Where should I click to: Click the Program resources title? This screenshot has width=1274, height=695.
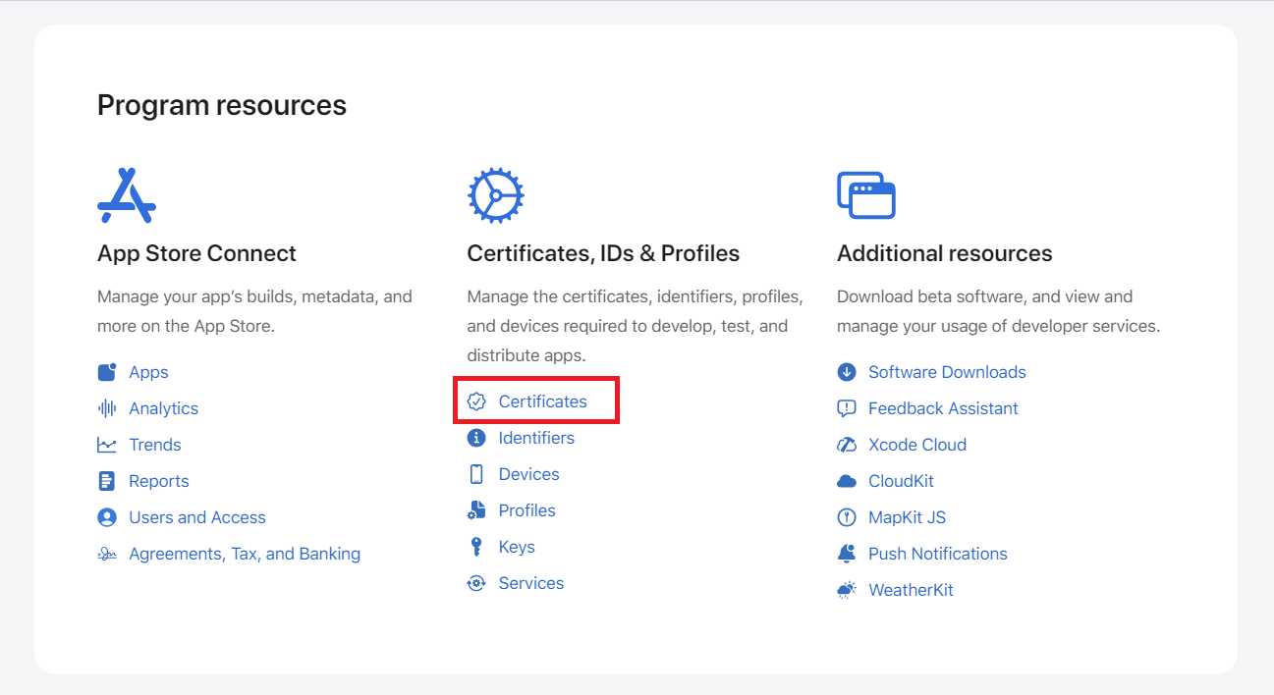click(222, 105)
